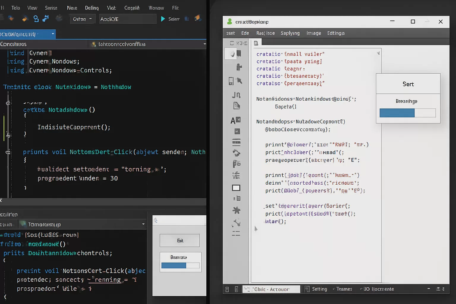This screenshot has width=456, height=304.
Task: Click the blue arrows icon in the IDE toolbar
Action: coord(45,18)
